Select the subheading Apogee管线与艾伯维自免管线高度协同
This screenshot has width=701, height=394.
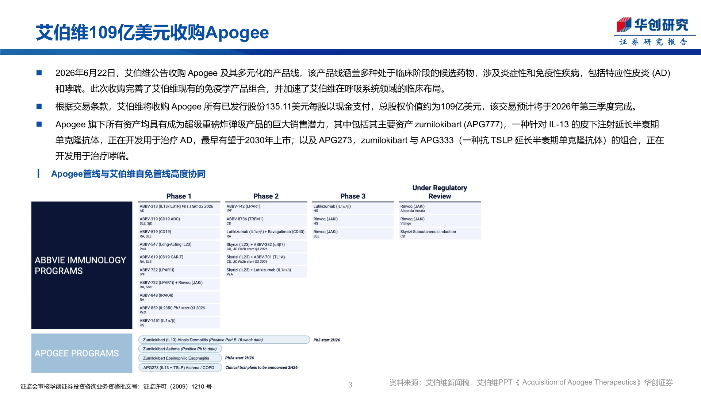tap(128, 174)
